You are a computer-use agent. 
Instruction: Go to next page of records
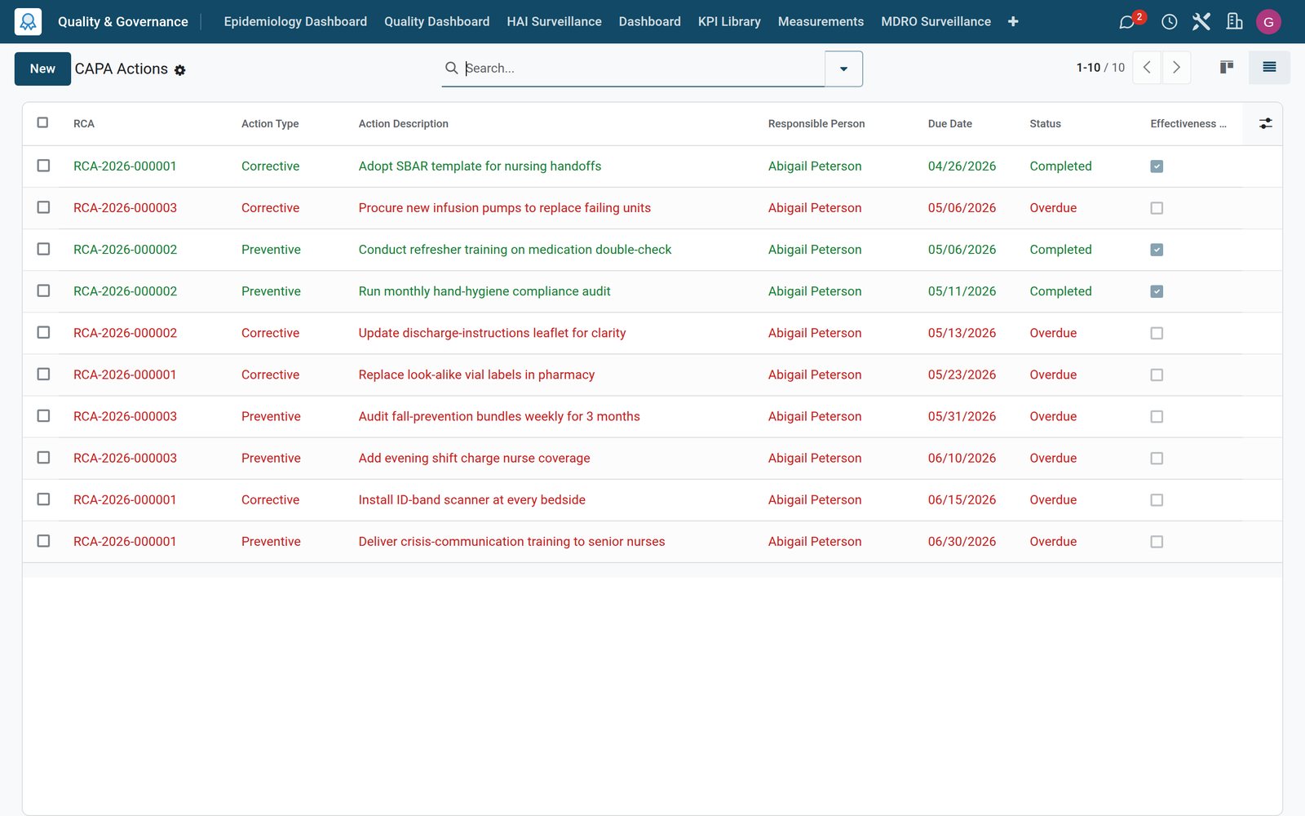coord(1176,68)
